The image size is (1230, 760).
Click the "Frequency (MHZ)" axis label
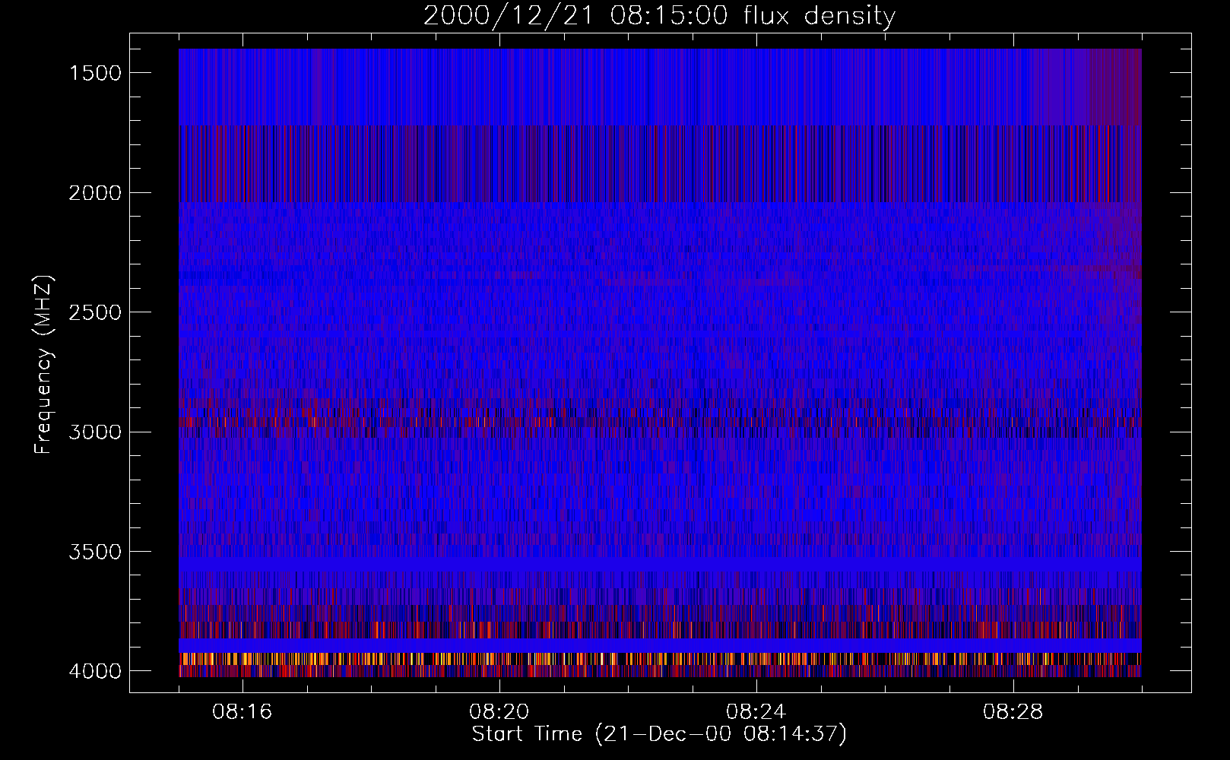coord(43,365)
